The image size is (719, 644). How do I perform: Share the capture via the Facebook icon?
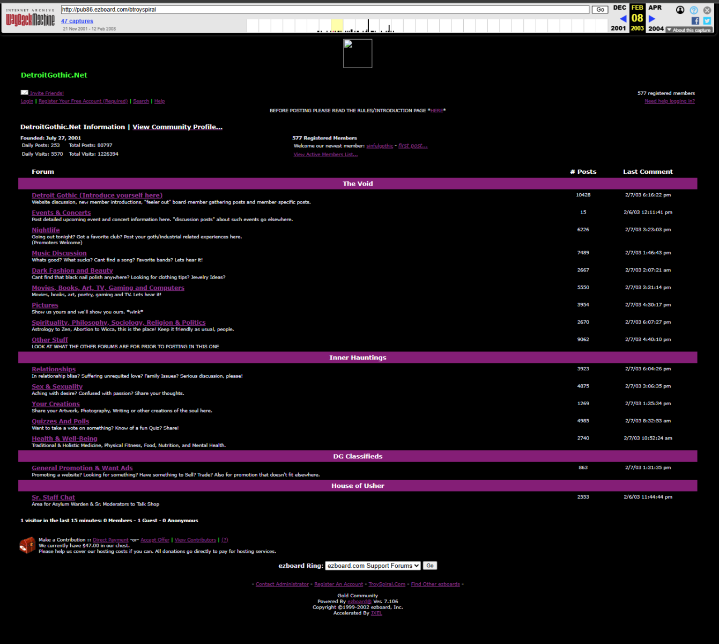[x=695, y=20]
